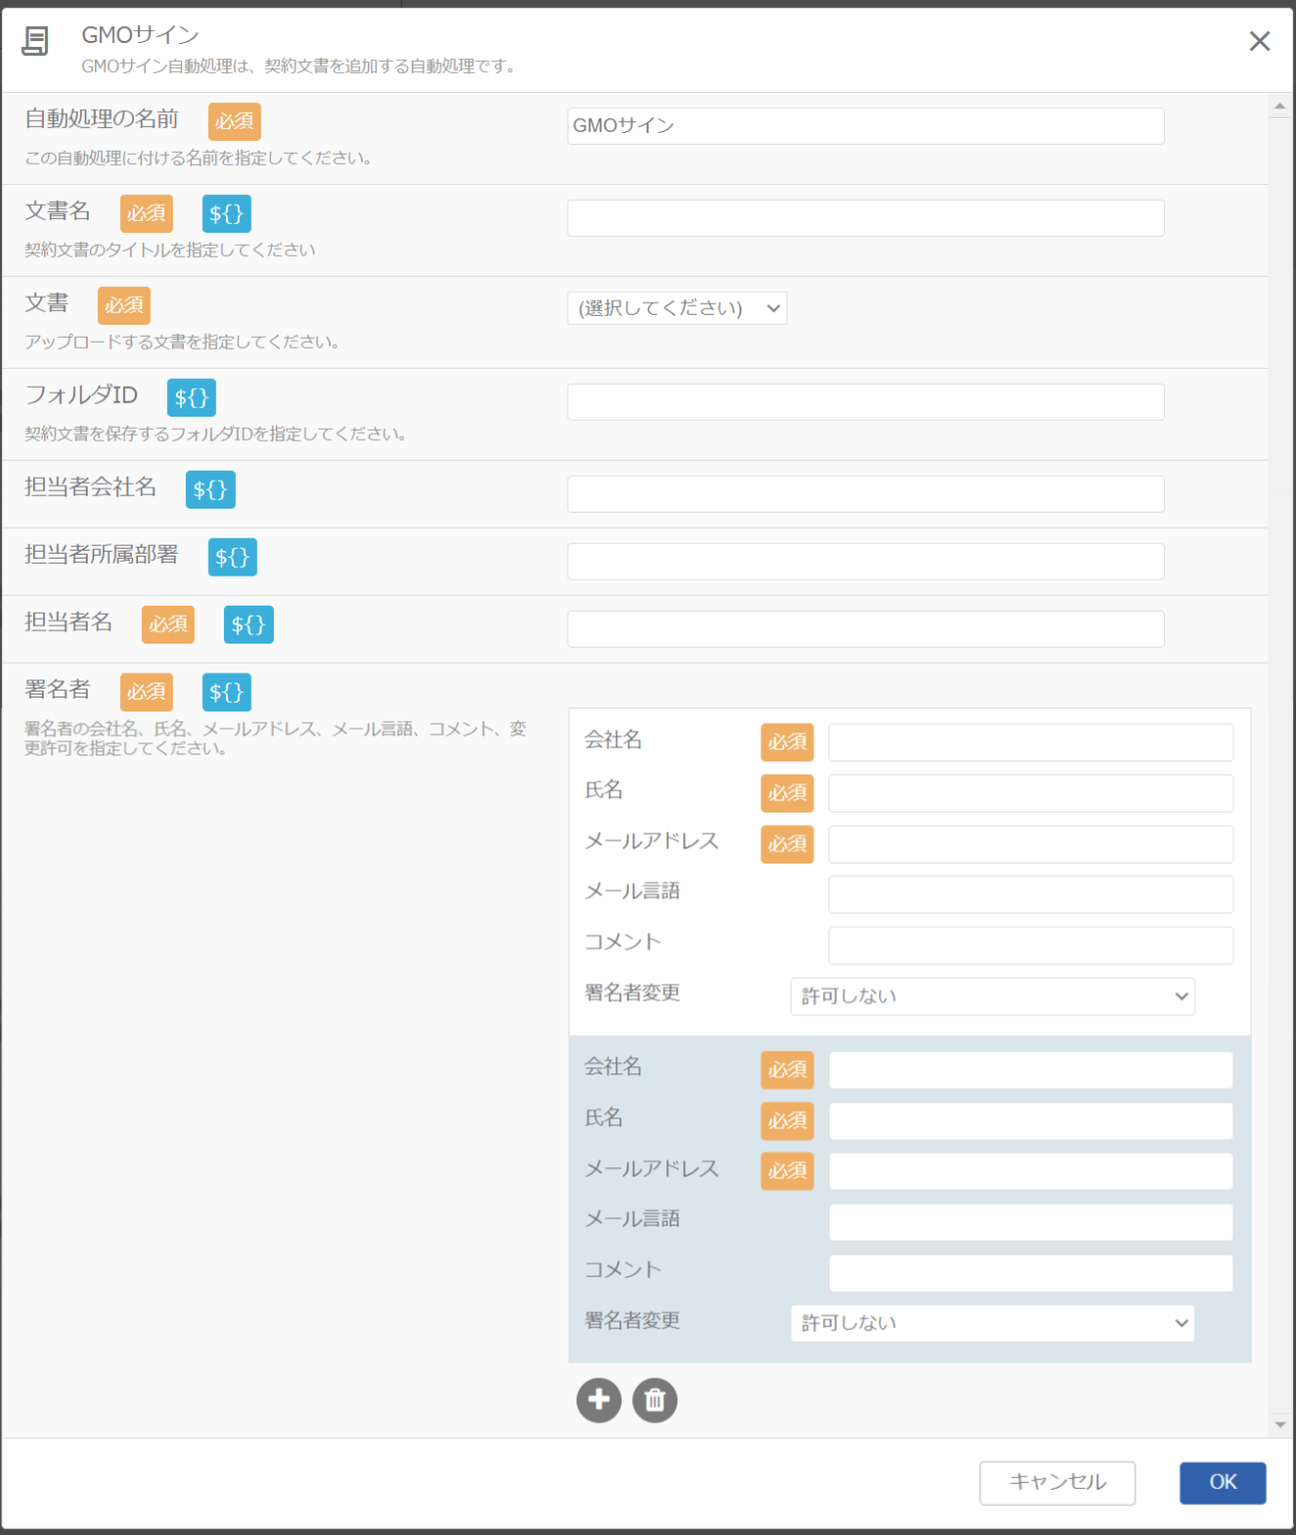Click first signer's 会社名 field

(1030, 743)
